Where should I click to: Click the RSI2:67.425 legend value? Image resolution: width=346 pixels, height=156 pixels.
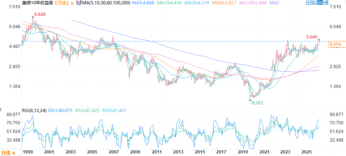(87, 111)
